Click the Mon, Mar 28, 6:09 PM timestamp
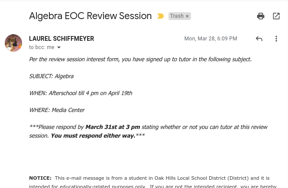Image resolution: width=288 pixels, height=188 pixels. [x=210, y=39]
